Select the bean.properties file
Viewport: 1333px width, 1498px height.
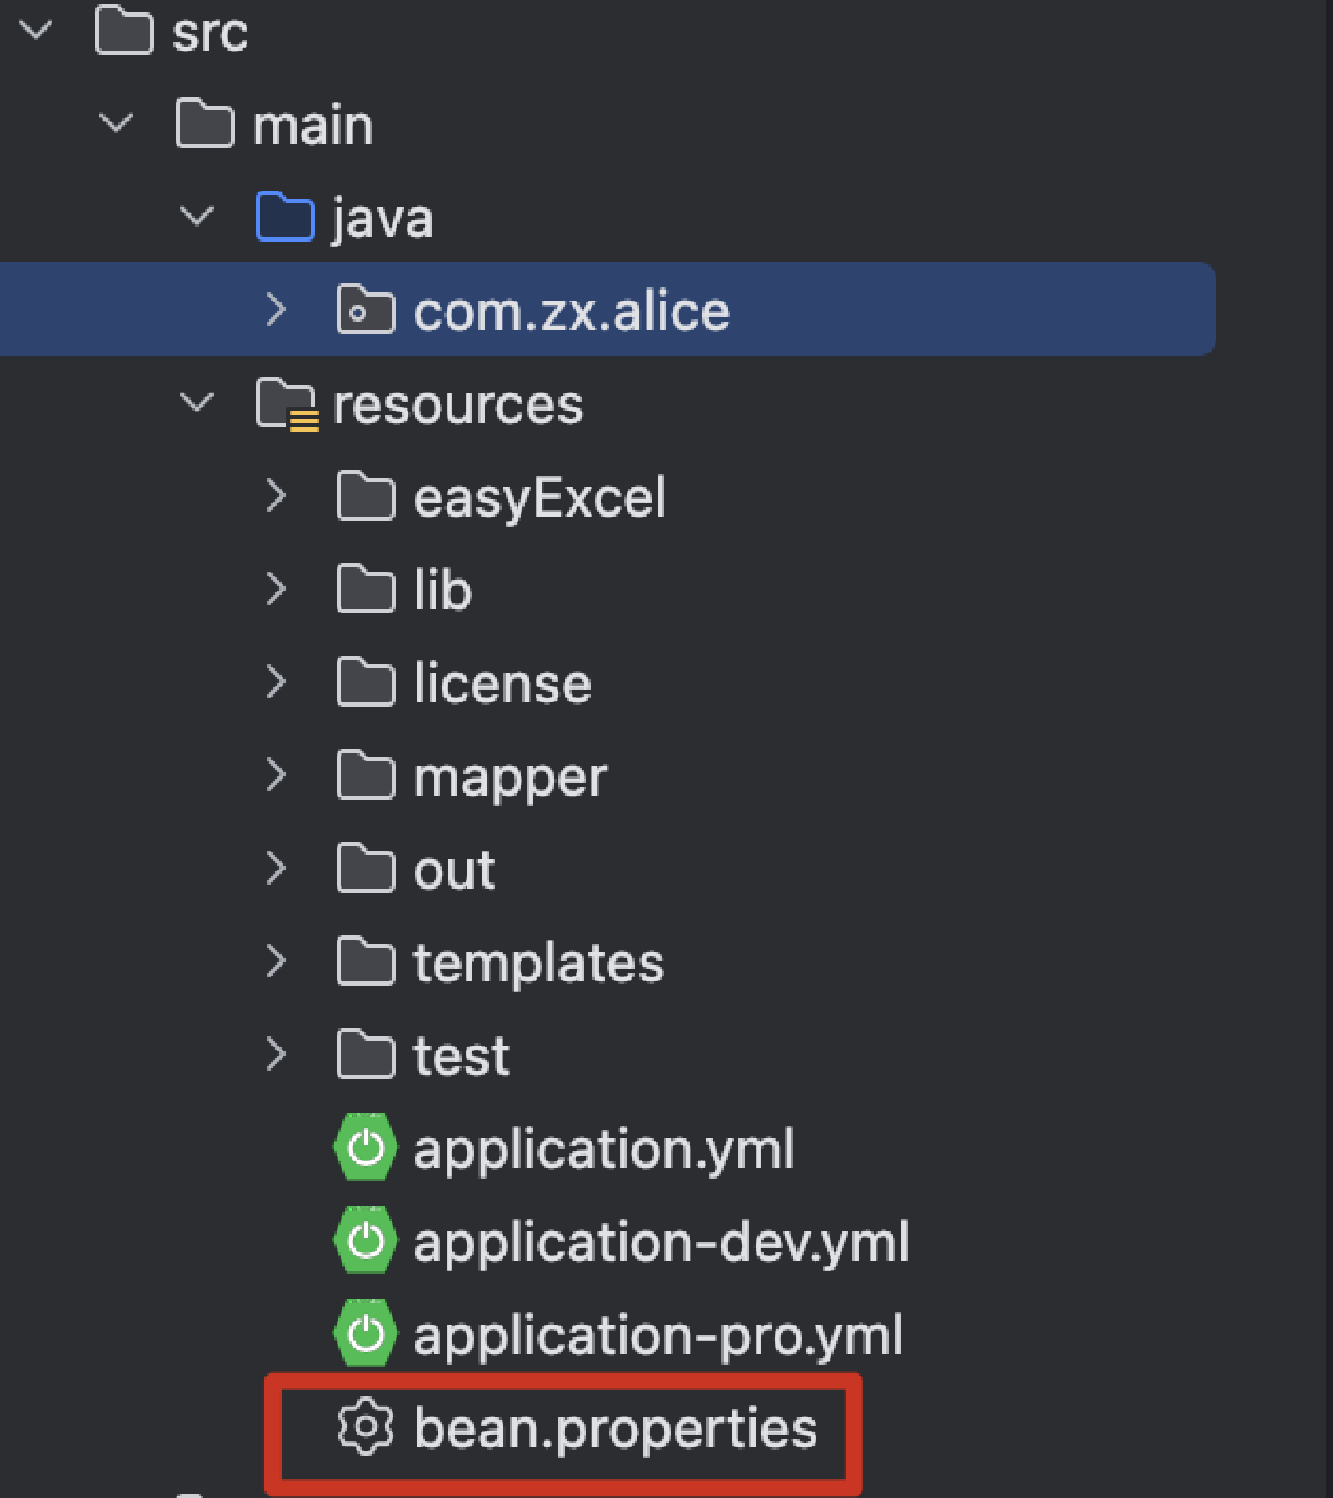tap(615, 1428)
